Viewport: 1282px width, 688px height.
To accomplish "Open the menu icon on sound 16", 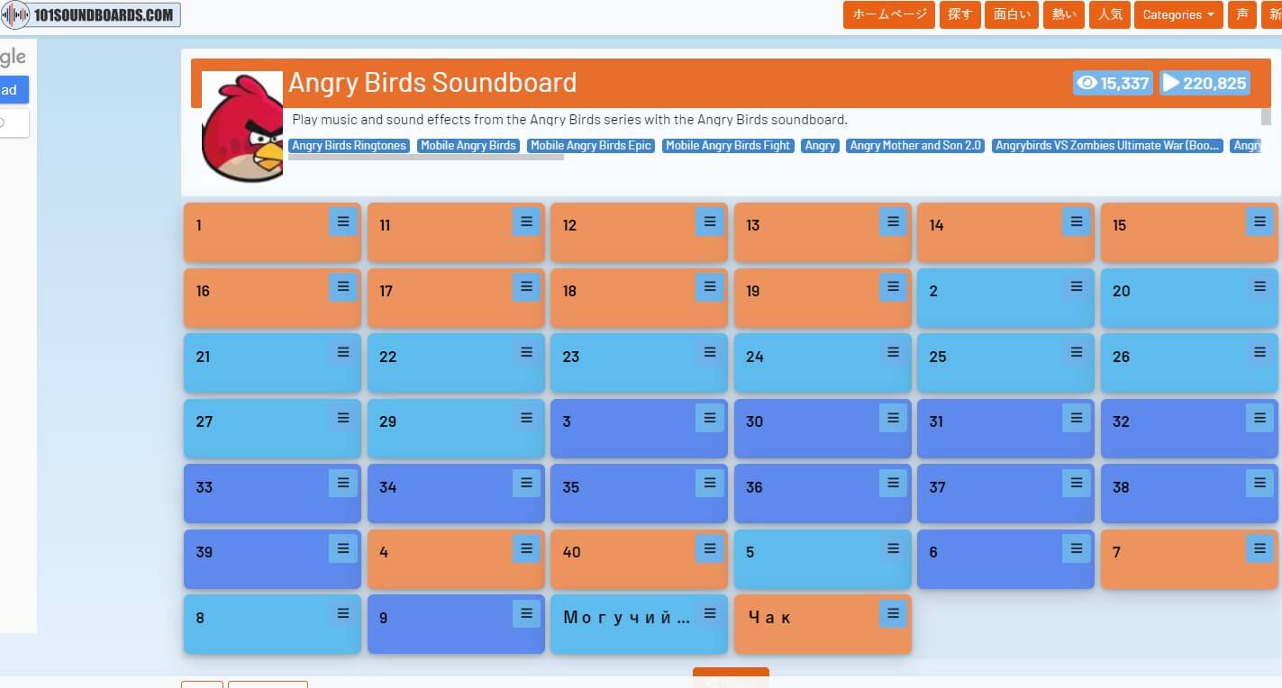I will [342, 287].
